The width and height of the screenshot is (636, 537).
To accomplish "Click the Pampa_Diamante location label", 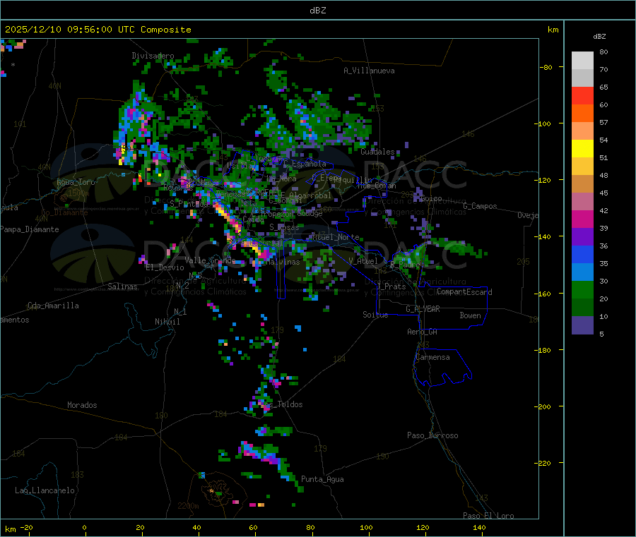I will [30, 229].
